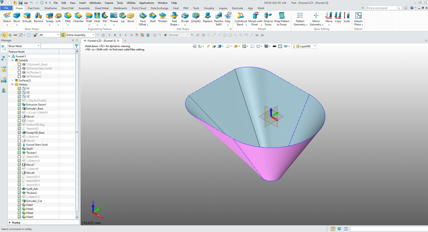This screenshot has height=232, width=428.
Task: Open the Utilities menu
Action: [x=131, y=3]
